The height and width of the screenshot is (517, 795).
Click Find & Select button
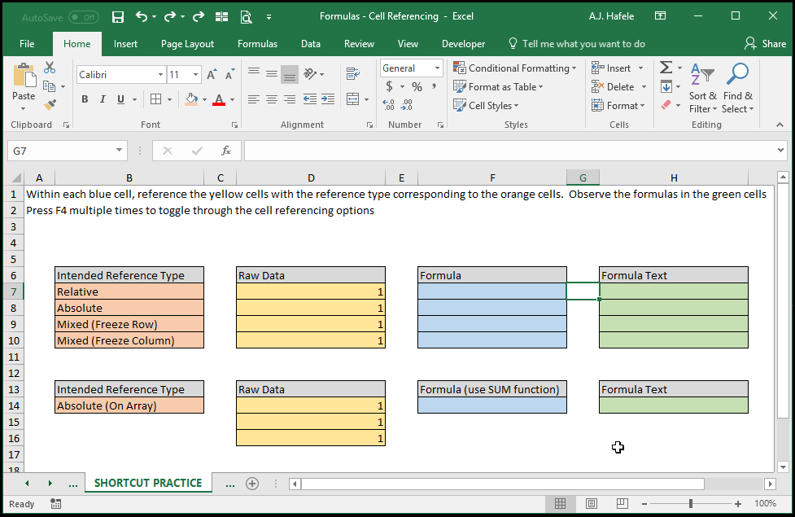738,88
